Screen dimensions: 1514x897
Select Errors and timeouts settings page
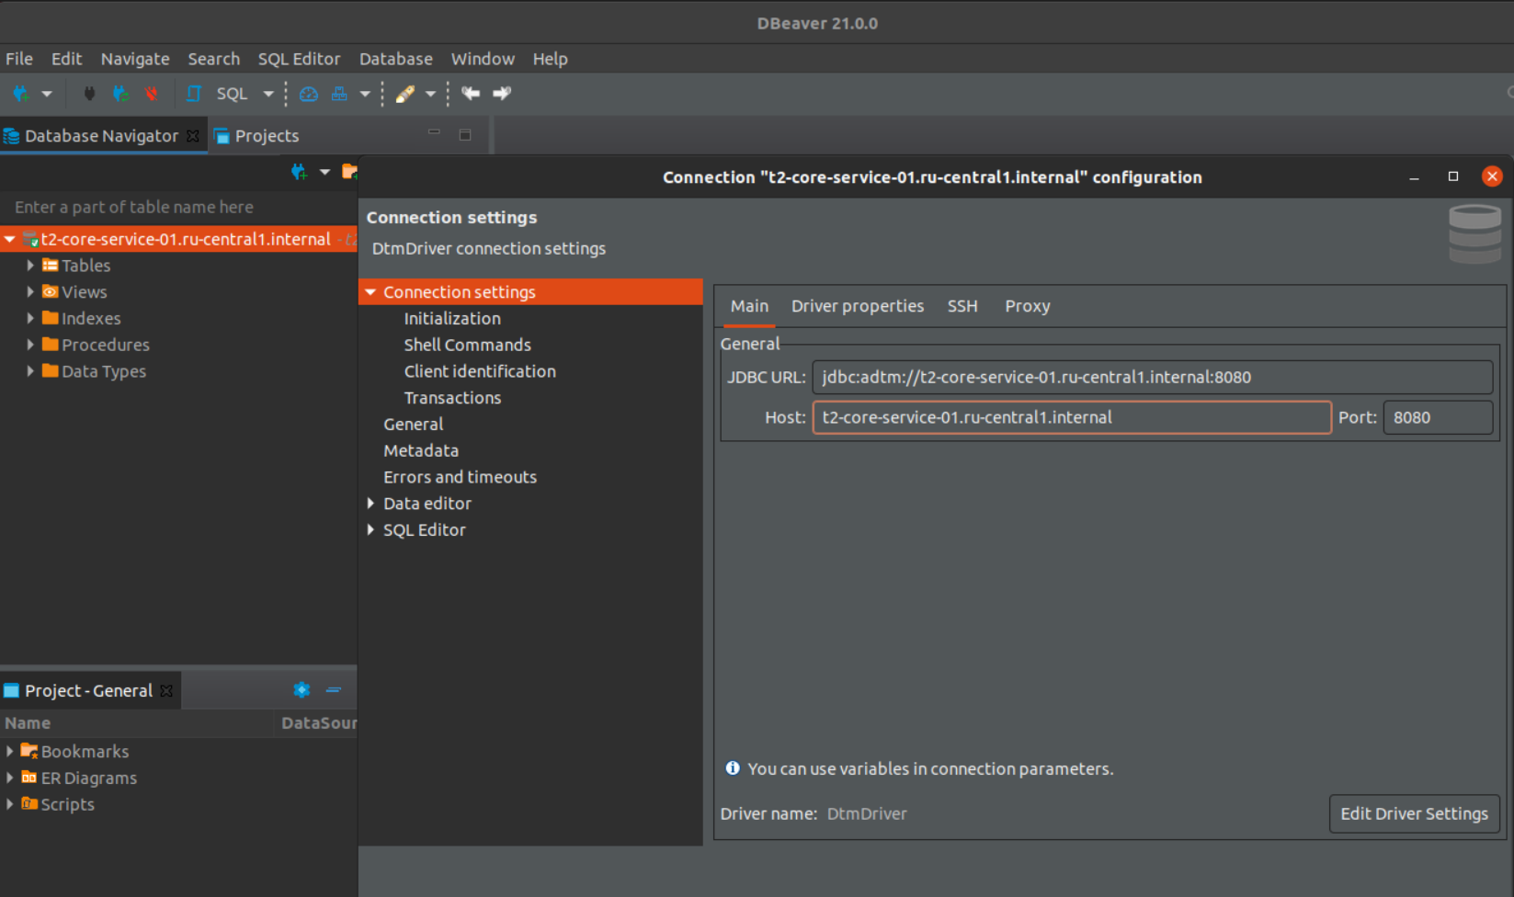tap(460, 477)
